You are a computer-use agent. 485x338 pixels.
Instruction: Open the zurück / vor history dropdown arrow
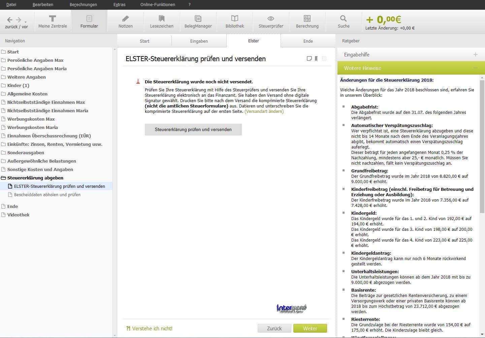coord(26,22)
